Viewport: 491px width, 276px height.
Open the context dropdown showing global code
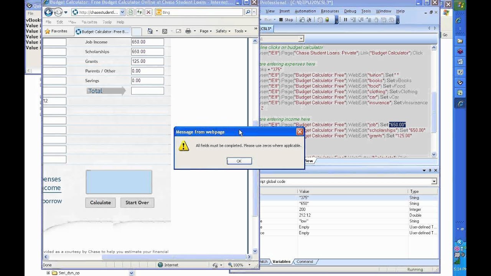point(434,181)
